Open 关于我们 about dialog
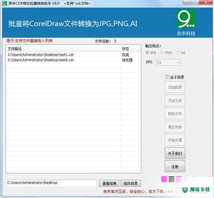 click(175, 153)
